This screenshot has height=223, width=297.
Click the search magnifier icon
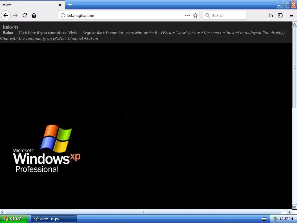(x=208, y=15)
